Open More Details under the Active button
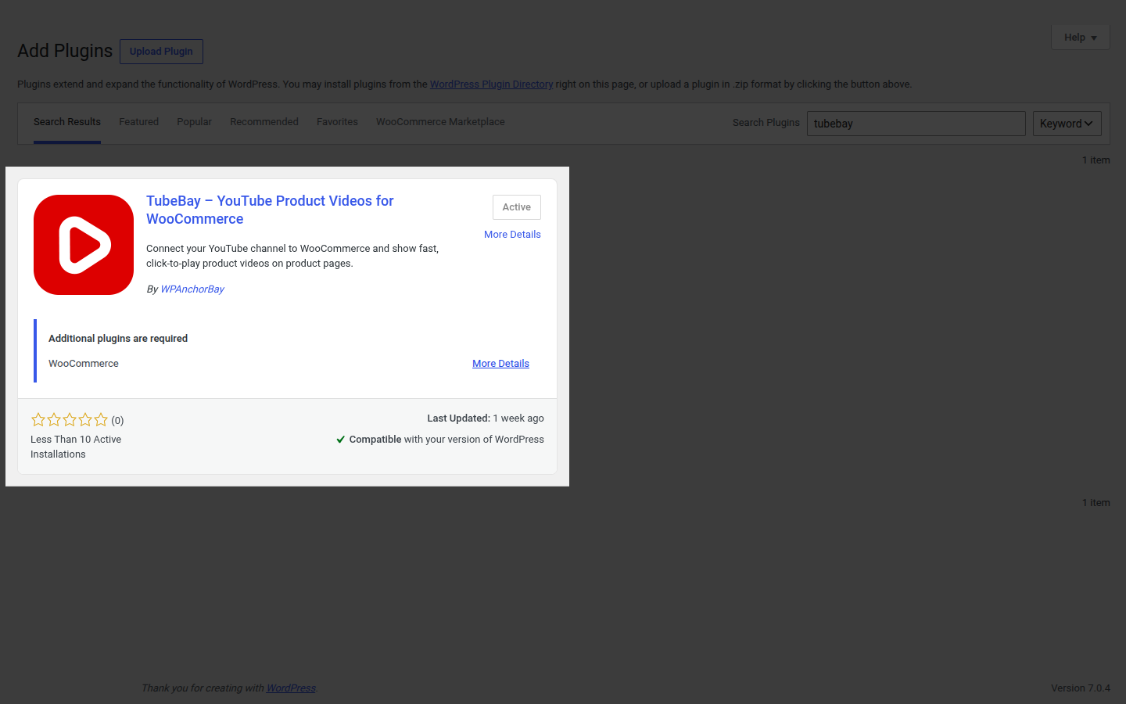This screenshot has width=1126, height=704. tap(512, 235)
